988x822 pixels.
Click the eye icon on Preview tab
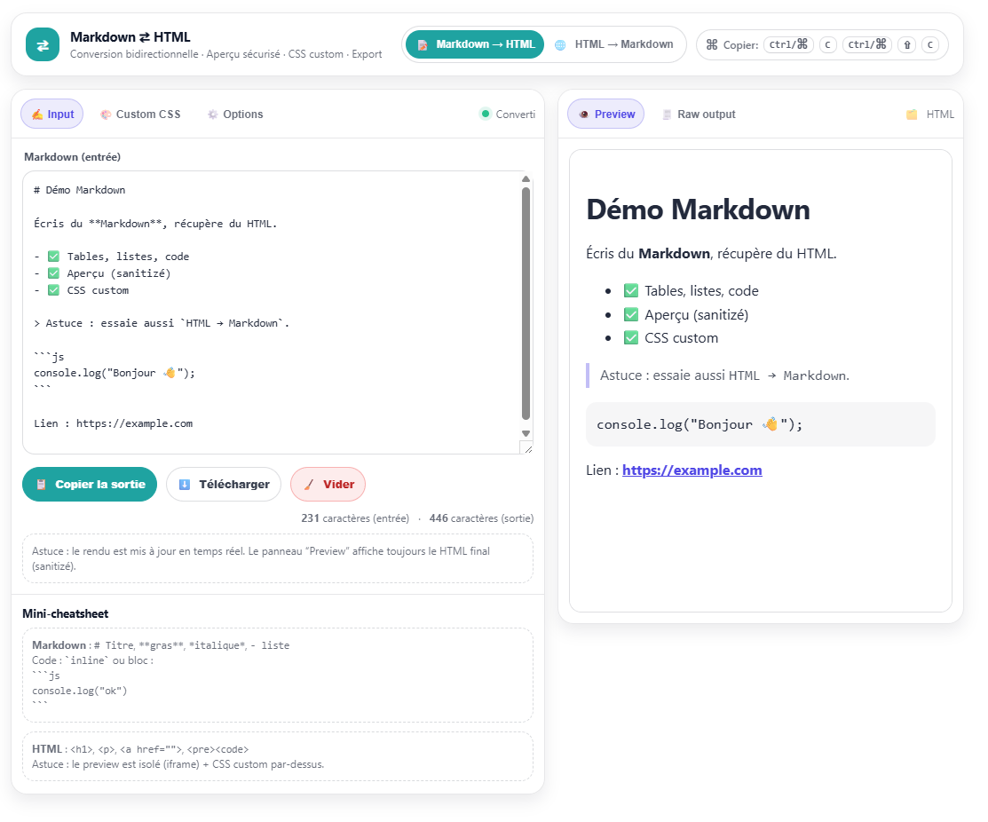pyautogui.click(x=583, y=115)
